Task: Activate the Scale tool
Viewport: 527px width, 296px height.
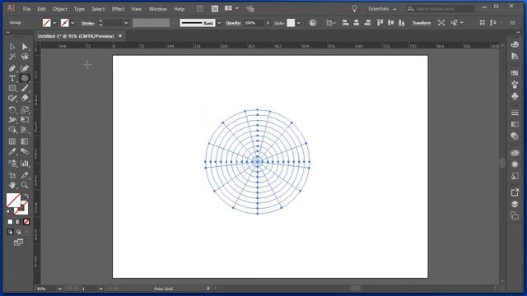Action: [x=25, y=109]
